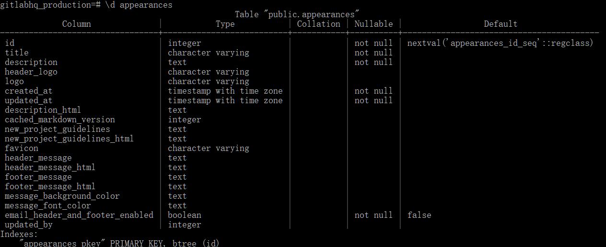Screen dimensions: 606x247
Task: Select the favicon column name
Action: (22, 148)
